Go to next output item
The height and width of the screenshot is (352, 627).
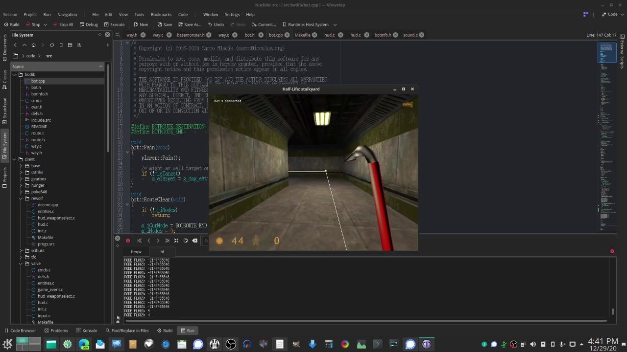tap(158, 241)
